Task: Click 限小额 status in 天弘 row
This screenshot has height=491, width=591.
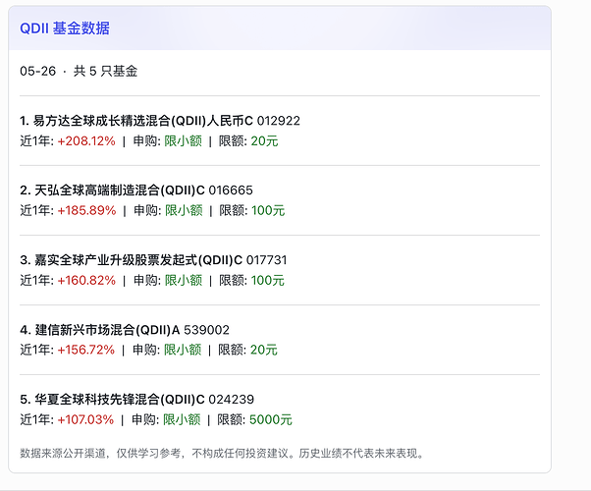Action: 184,210
